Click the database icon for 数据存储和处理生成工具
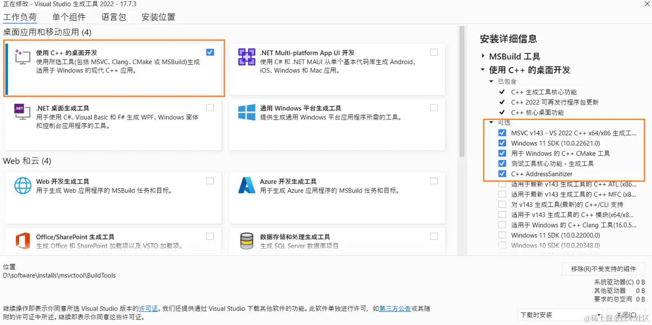652x325 pixels. point(247,241)
